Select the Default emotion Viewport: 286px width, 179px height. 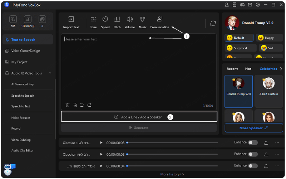(239, 38)
